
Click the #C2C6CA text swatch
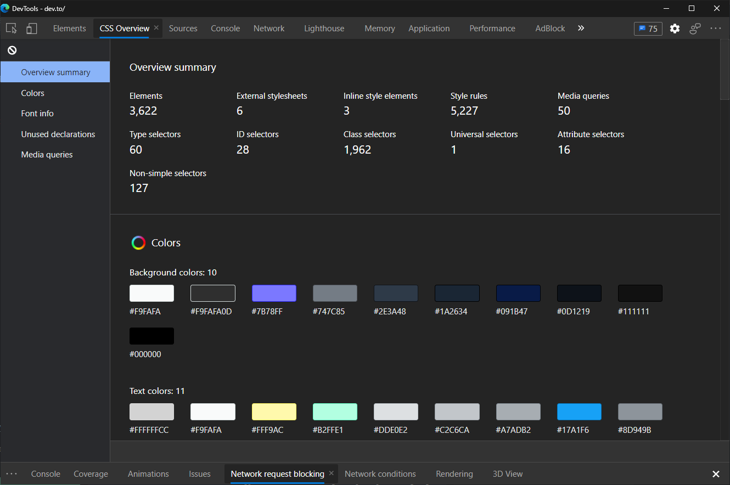[457, 411]
